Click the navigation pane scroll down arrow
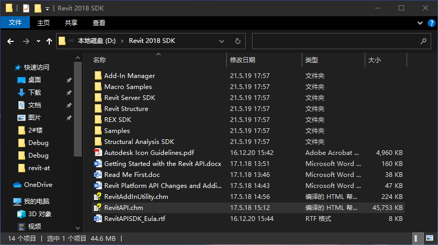This screenshot has height=245, width=438. 78,228
